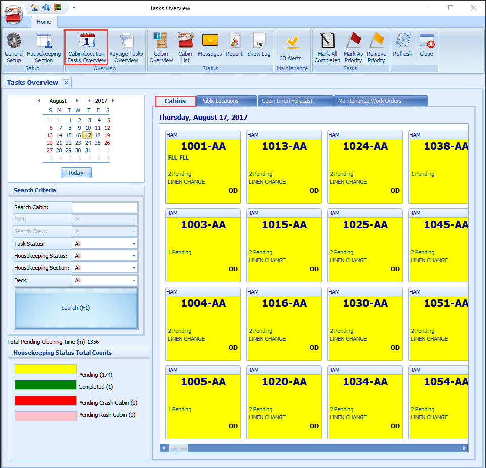Screen dimensions: 486x468
Task: Select August 25 on the calendar
Action: click(98, 143)
